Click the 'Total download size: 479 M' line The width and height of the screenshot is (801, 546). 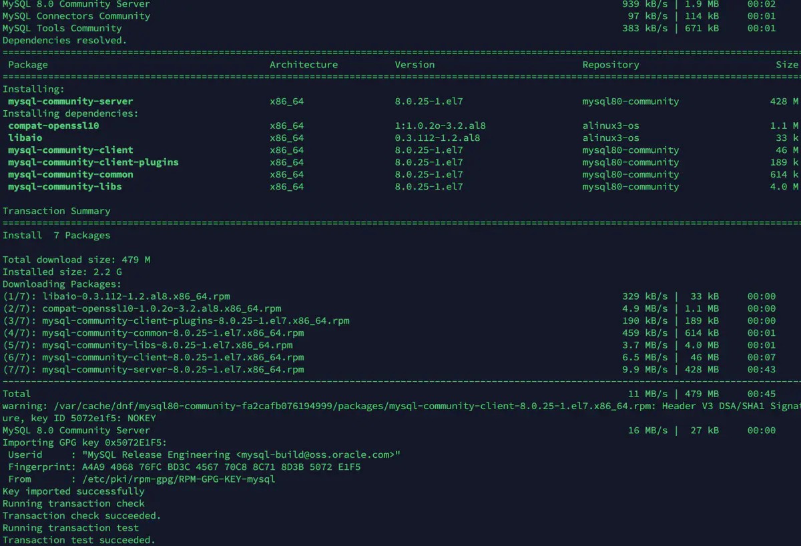click(x=76, y=260)
